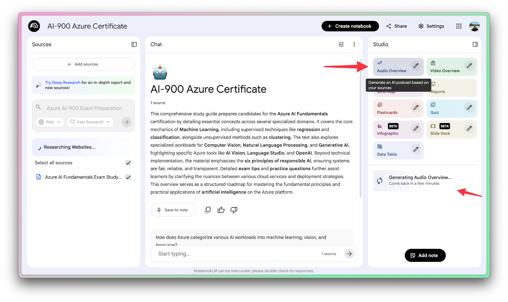The image size is (508, 302).
Task: Open Settings
Action: [x=431, y=26]
